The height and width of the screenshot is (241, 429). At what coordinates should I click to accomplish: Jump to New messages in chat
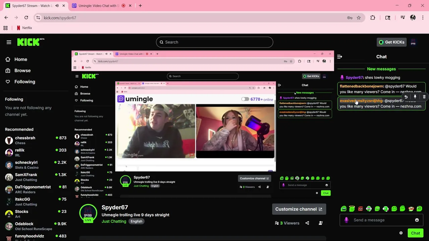pyautogui.click(x=381, y=69)
